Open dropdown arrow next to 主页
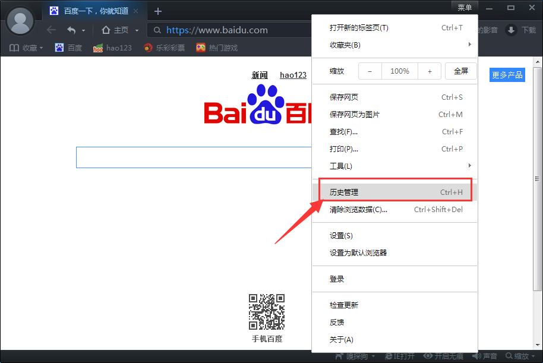Image resolution: width=543 pixels, height=363 pixels. [137, 30]
